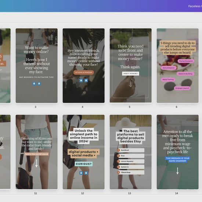The width and height of the screenshot is (202, 202).
Task: Click the partially visible page left of page 11
Action: (5, 152)
